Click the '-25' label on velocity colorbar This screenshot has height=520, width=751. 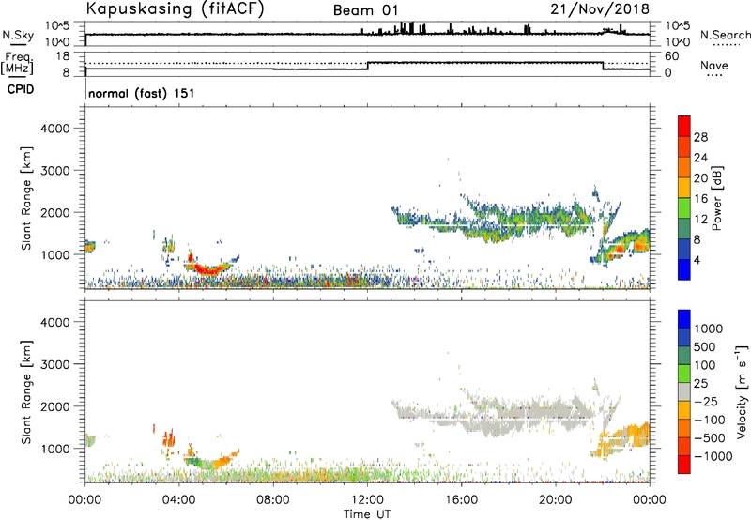click(706, 402)
